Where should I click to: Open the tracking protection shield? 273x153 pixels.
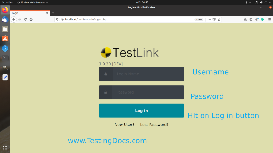tap(57, 19)
